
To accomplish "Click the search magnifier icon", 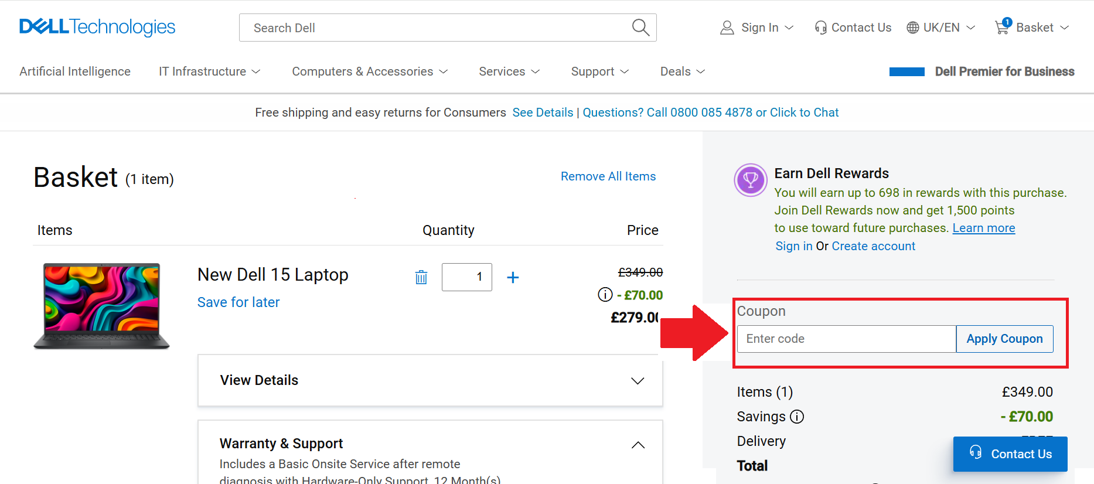I will 640,28.
